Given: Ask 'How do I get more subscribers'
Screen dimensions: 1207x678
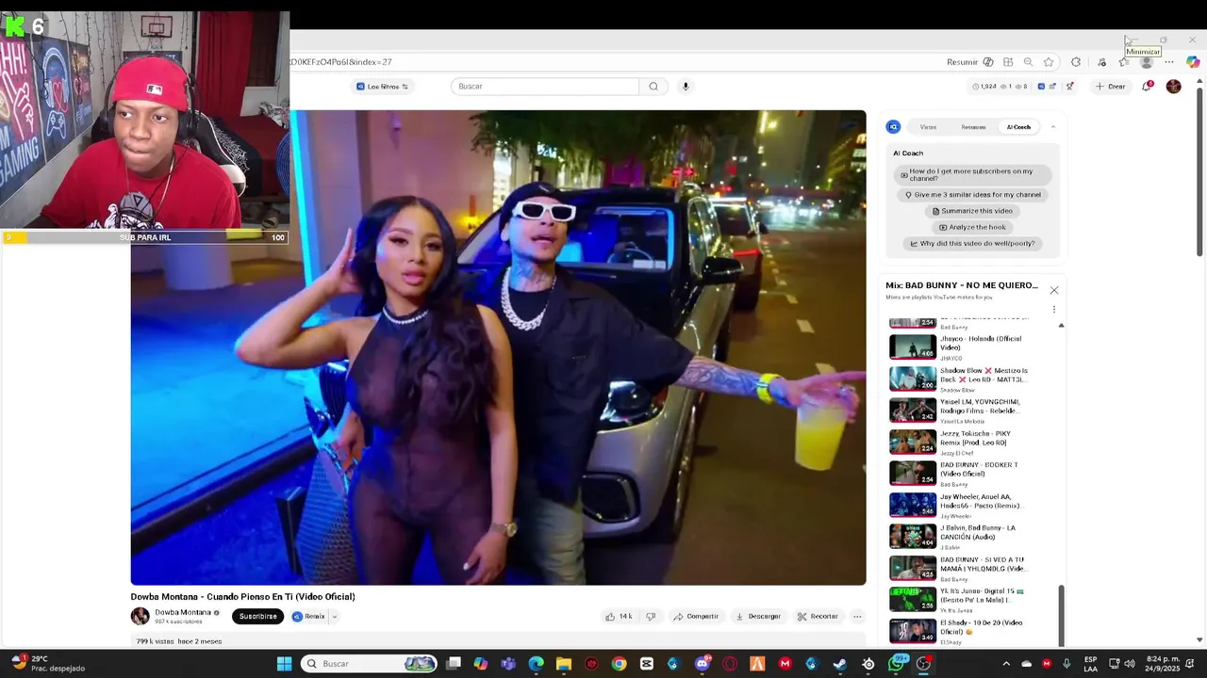Looking at the screenshot, I should click(972, 175).
